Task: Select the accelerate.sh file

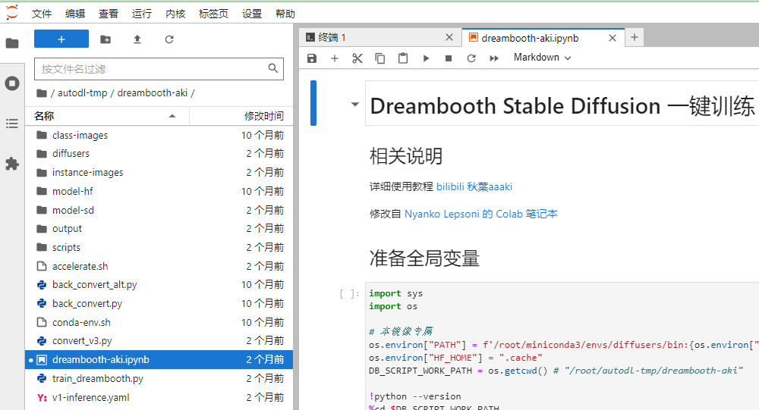Action: point(159,266)
